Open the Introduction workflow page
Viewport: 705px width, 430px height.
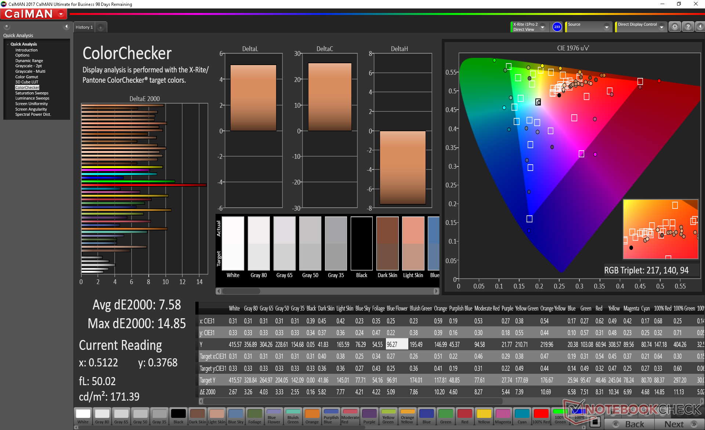pos(26,50)
